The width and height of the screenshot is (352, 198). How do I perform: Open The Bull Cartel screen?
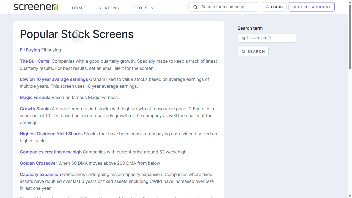[35, 61]
